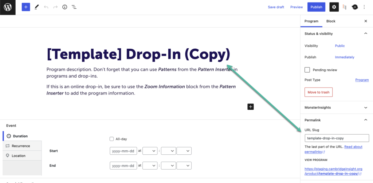Select the pencil Tools icon
This screenshot has height=183, width=373.
(36, 7)
